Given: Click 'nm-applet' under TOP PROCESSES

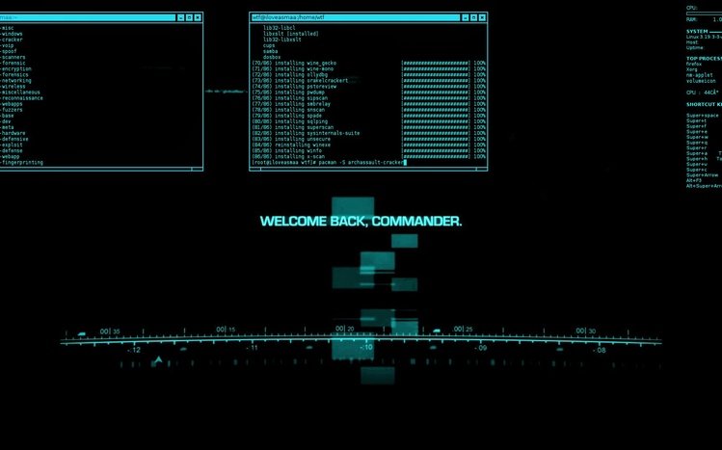Looking at the screenshot, I should pos(700,75).
